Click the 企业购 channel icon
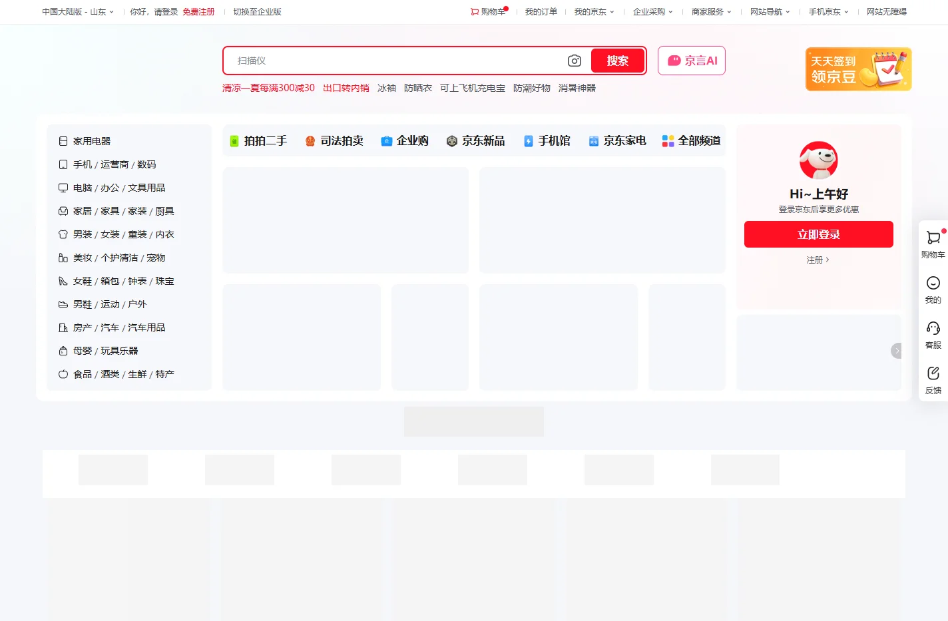 [386, 141]
